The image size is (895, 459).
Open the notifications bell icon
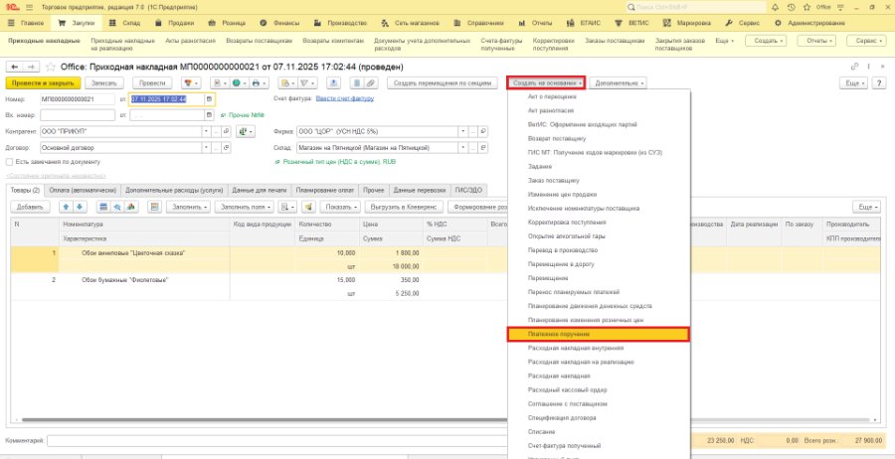point(775,7)
